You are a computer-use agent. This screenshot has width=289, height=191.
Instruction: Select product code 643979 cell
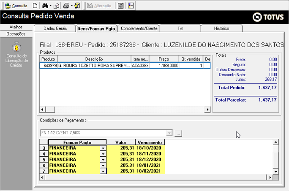tap(49, 66)
